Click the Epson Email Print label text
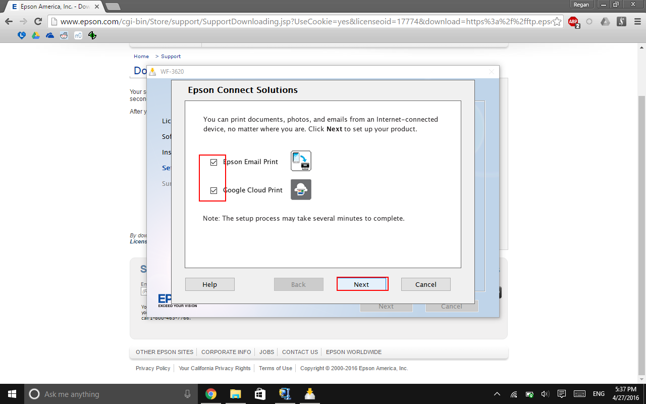646x404 pixels. (250, 162)
